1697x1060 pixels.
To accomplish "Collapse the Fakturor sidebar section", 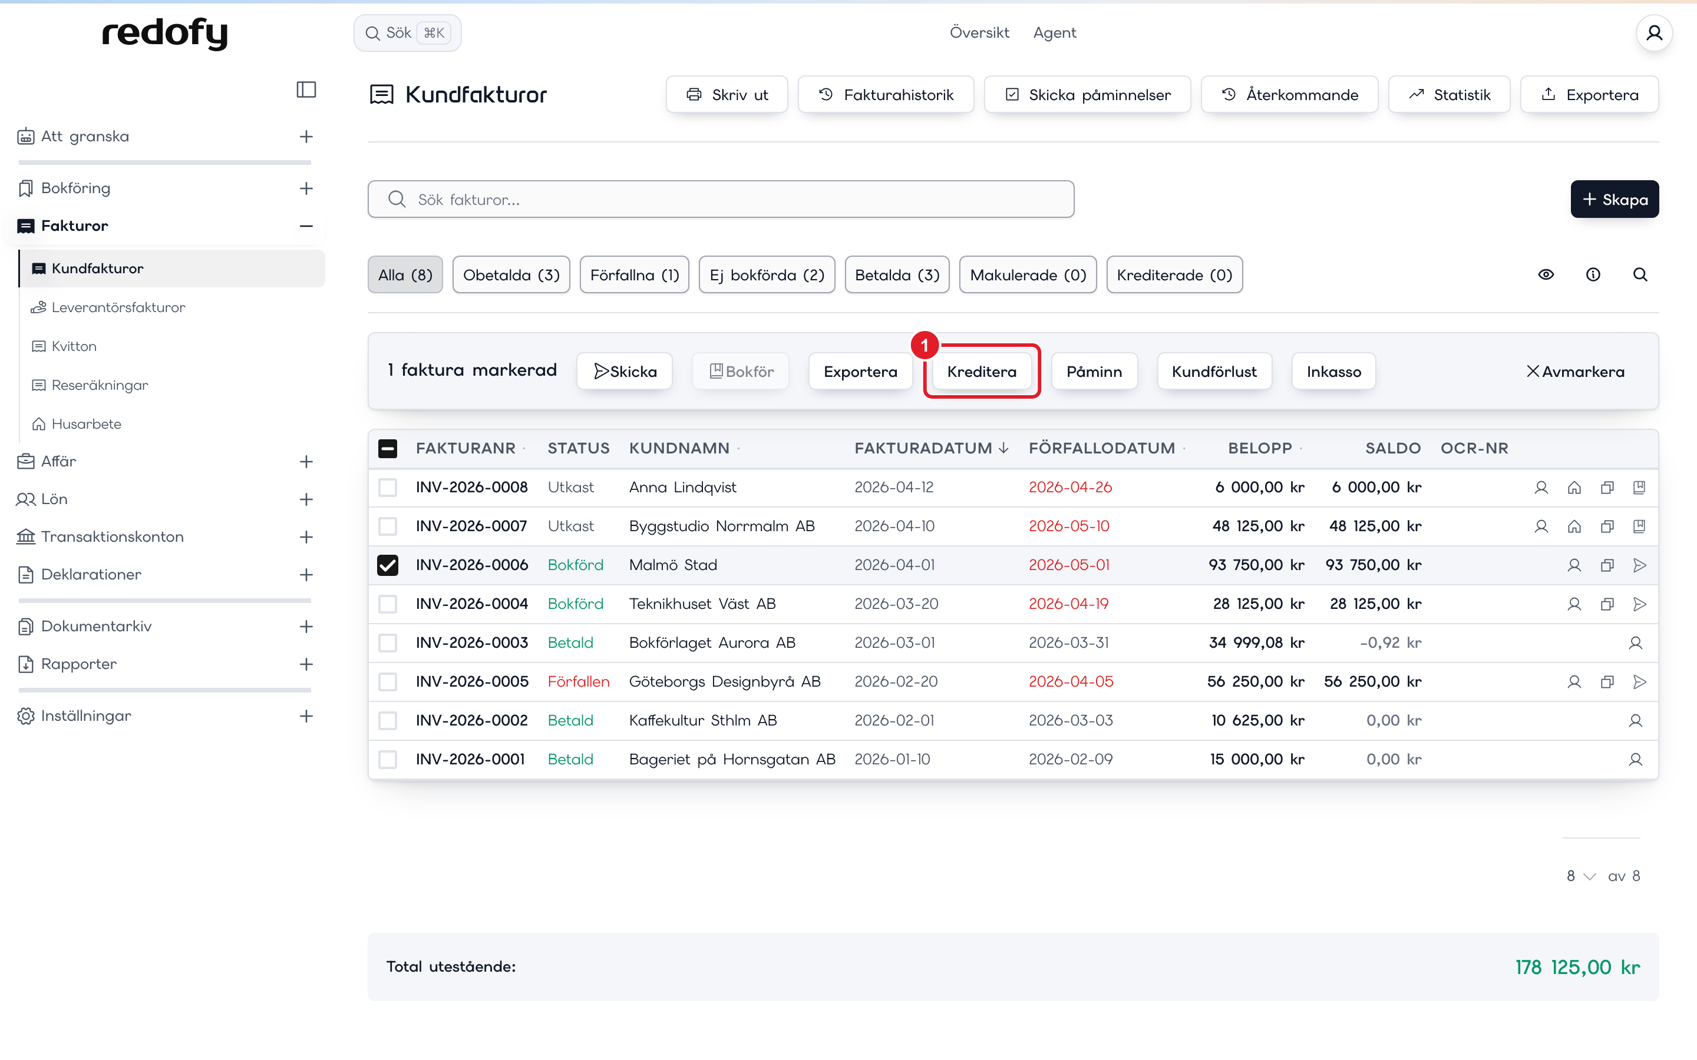I will 306,226.
